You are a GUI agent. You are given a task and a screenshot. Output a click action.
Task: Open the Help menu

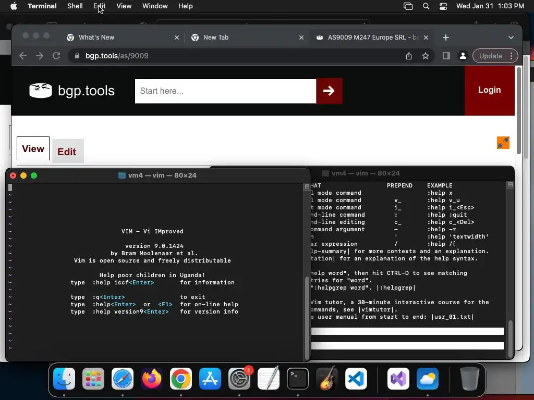click(x=186, y=6)
